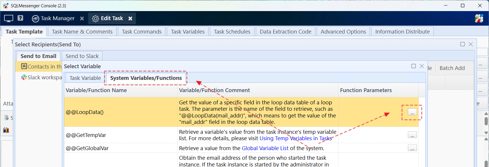The image size is (489, 167).
Task: Switch to Send to Slack tab
Action: click(x=82, y=56)
